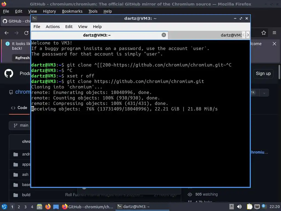This screenshot has height=211, width=281.
Task: Switch to workspace 2
Action: pos(19,207)
